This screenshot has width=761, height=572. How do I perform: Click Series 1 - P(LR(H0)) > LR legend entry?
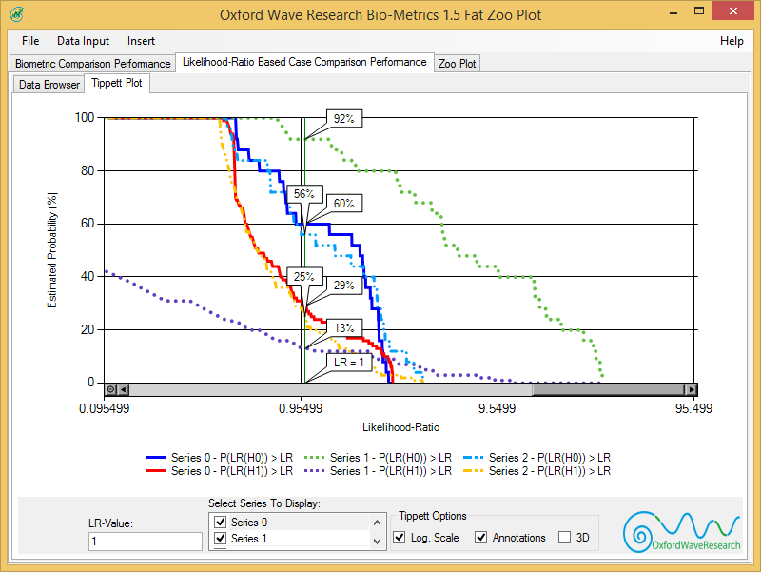coord(378,458)
